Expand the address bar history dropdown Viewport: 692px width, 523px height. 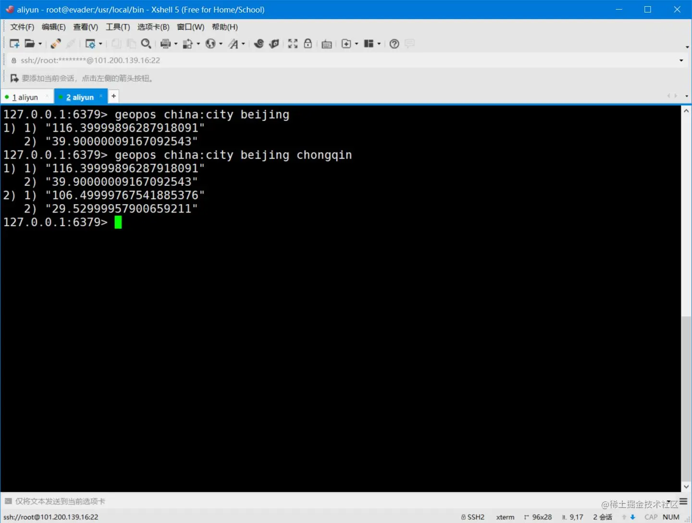(681, 61)
